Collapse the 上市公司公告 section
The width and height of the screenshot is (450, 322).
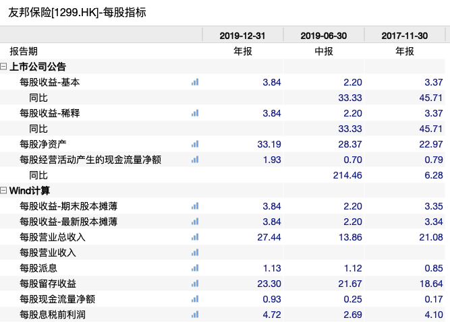coord(3,67)
